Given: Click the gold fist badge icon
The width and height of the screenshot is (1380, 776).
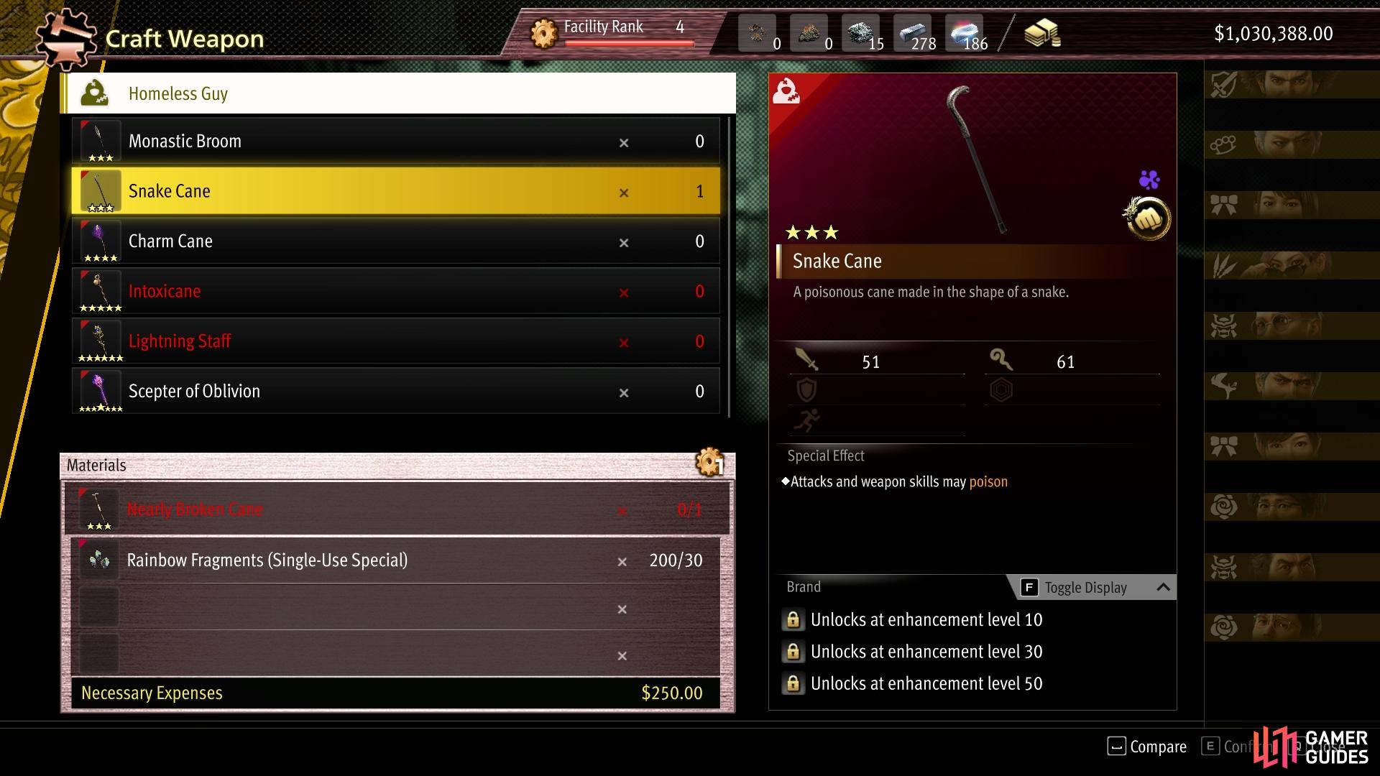Looking at the screenshot, I should coord(1147,218).
